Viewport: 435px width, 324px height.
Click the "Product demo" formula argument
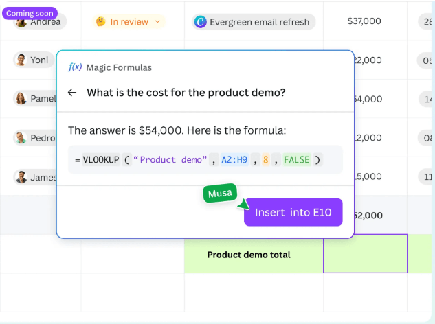pos(170,160)
